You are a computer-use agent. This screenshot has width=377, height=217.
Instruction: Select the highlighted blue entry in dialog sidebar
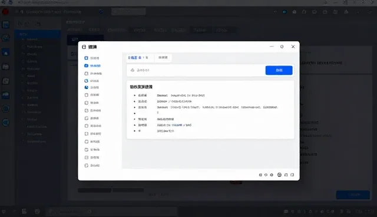coord(92,65)
